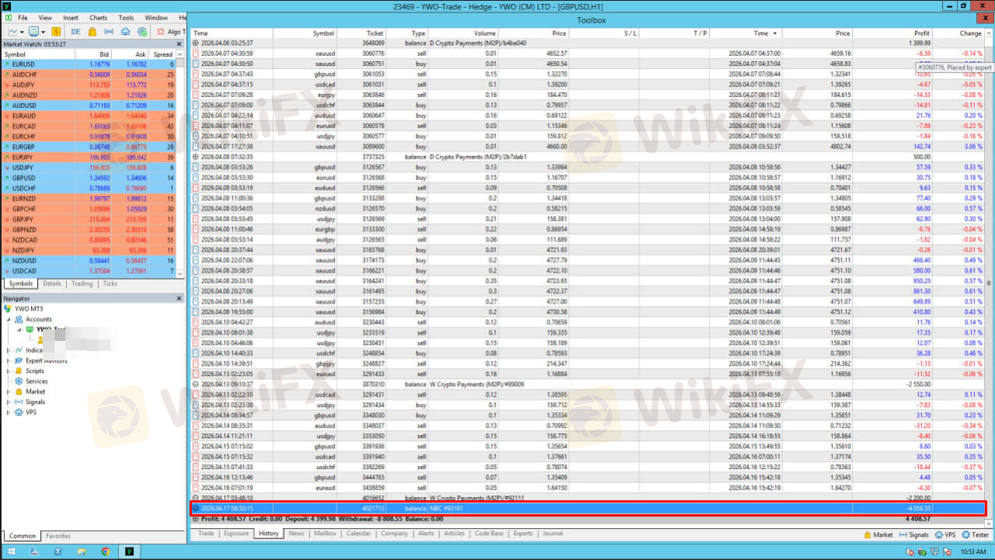Screen dimensions: 995x560
Task: Open the Insert menu
Action: 71,17
